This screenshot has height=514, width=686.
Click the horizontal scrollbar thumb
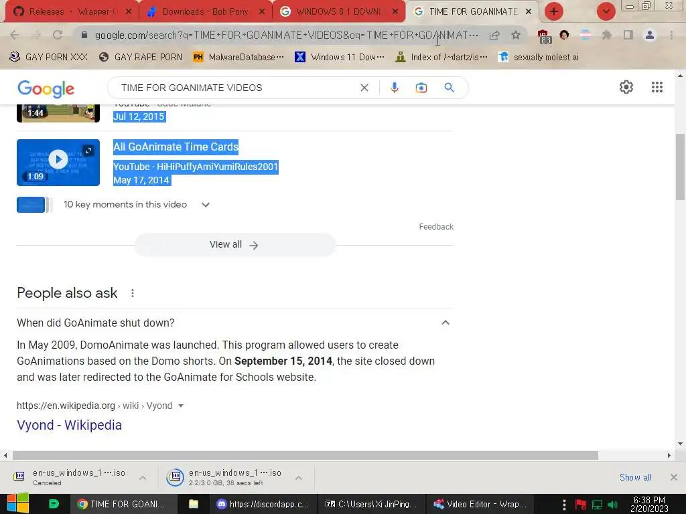point(305,455)
